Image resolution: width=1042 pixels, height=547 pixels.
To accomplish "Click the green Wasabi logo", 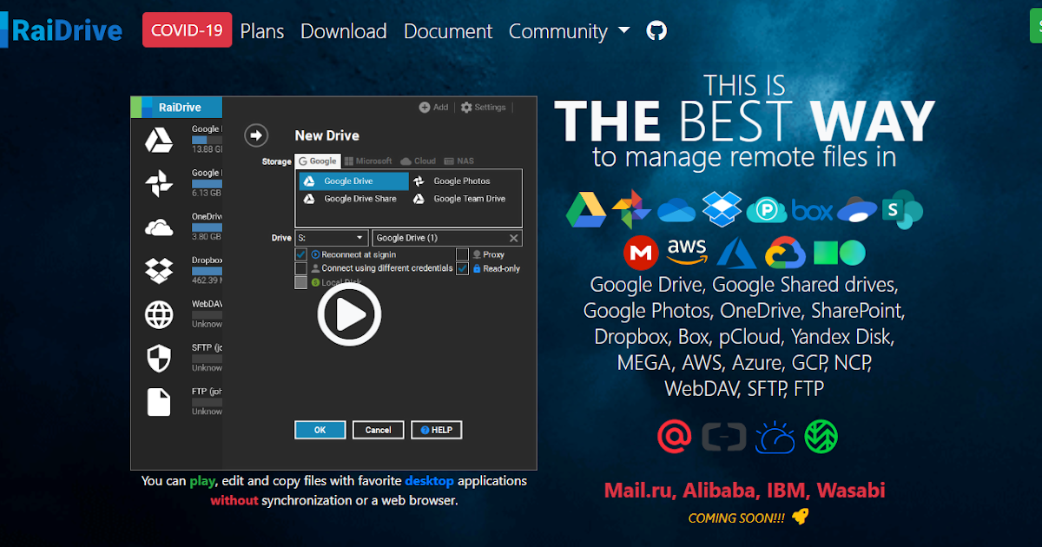I will click(821, 437).
